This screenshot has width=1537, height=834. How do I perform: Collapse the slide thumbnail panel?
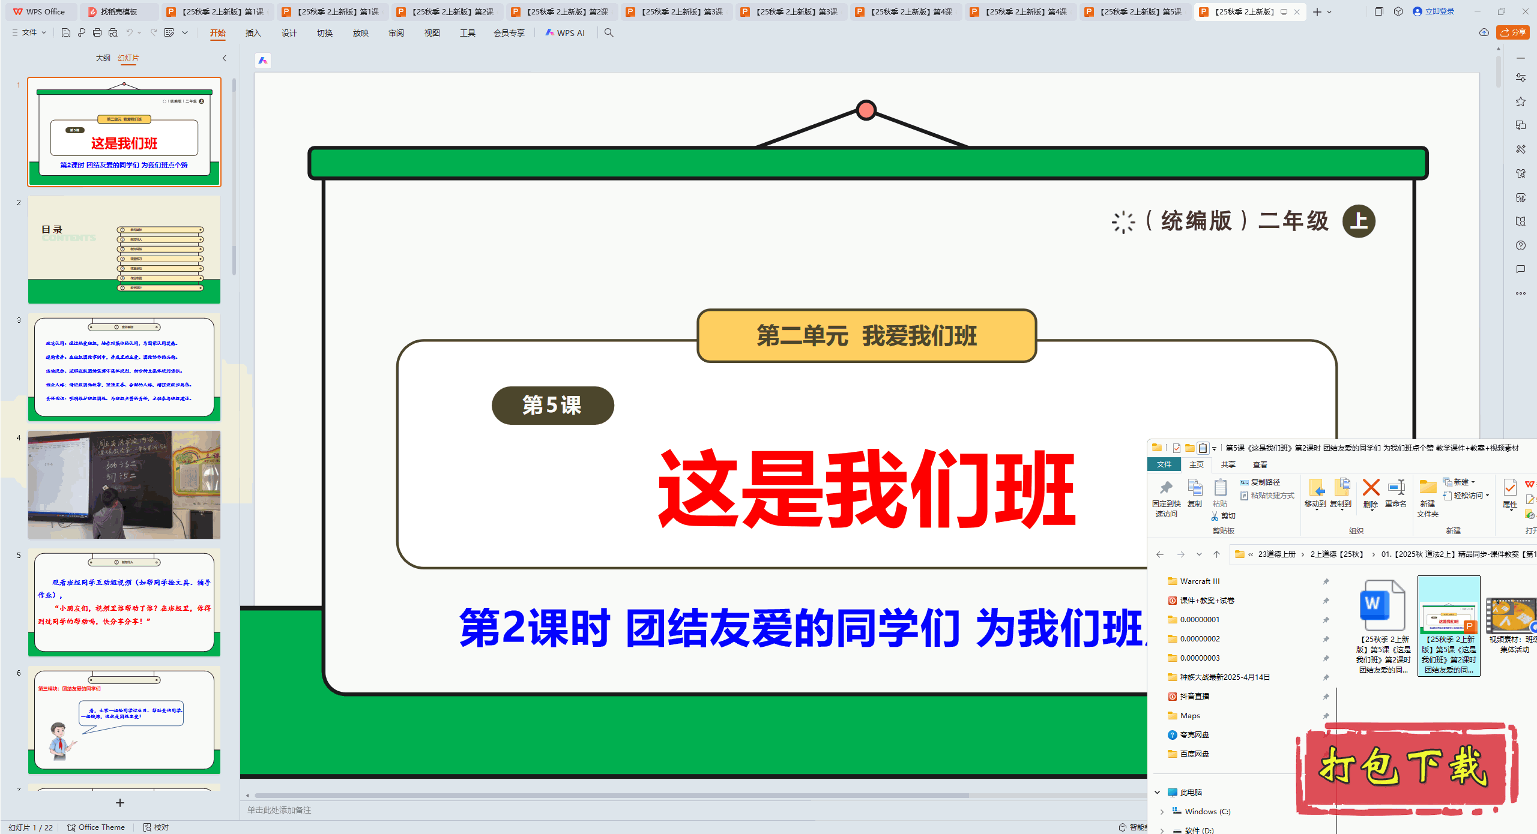click(225, 58)
